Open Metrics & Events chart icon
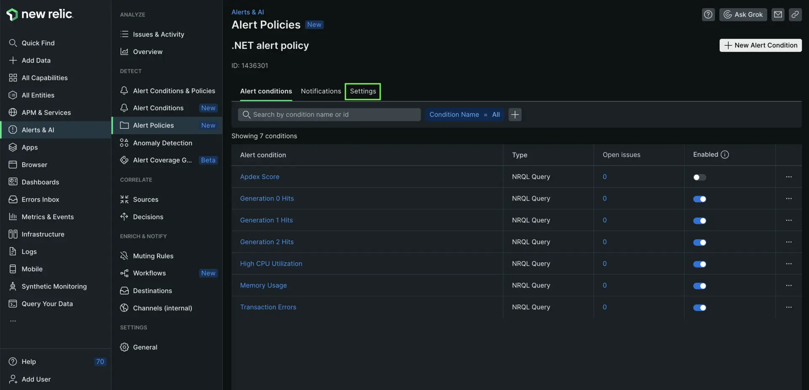Screen dimensions: 809x390 [x=13, y=217]
